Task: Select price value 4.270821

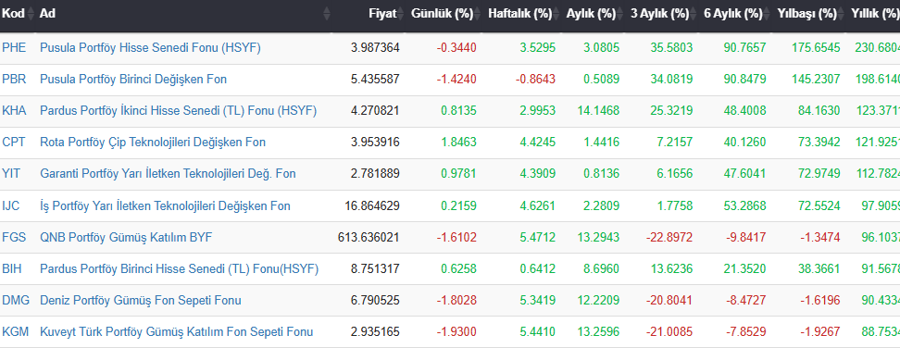Action: [x=375, y=111]
